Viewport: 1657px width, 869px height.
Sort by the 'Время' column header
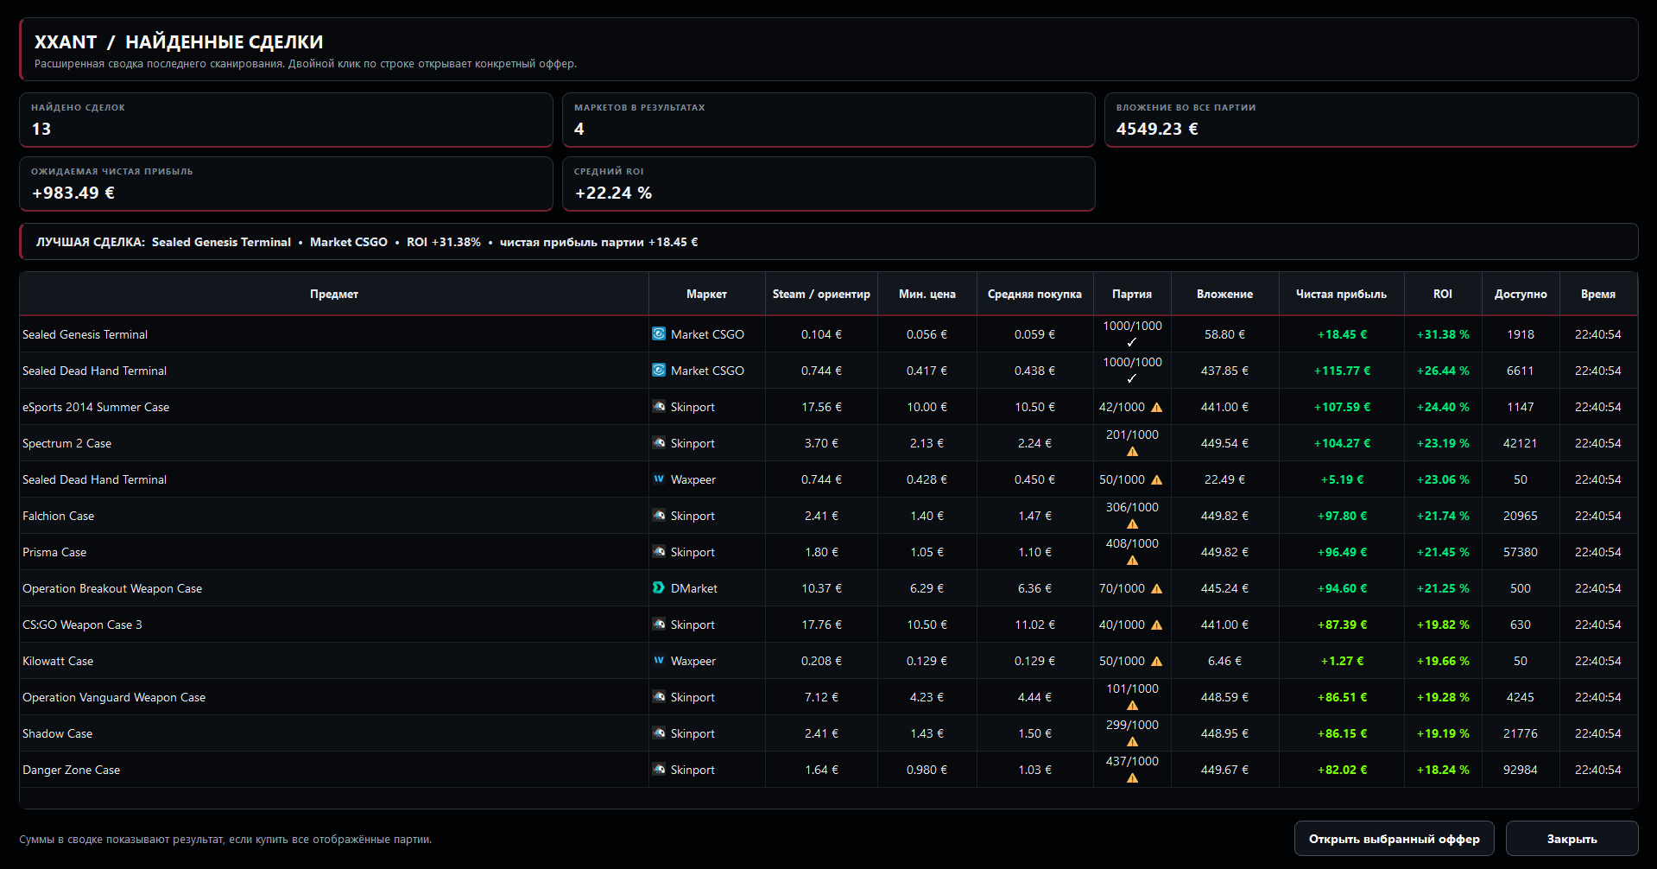(1598, 294)
